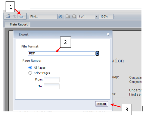Switch to the Main Report tab
Image resolution: width=144 pixels, height=116 pixels.
pos(18,25)
